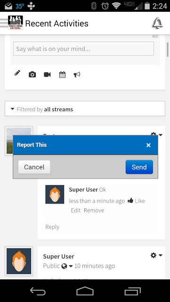Focus the 'Say what is on your mind' field
The height and width of the screenshot is (302, 170).
click(83, 49)
